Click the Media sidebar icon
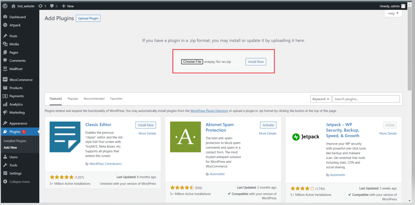The height and width of the screenshot is (205, 415). tap(5, 44)
